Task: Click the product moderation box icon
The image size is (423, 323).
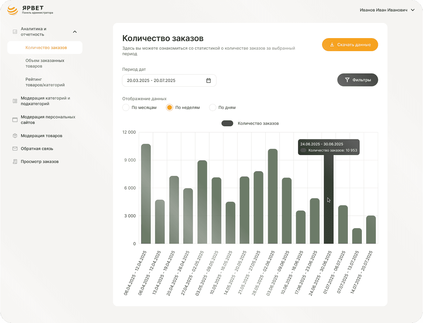Action: 15,136
